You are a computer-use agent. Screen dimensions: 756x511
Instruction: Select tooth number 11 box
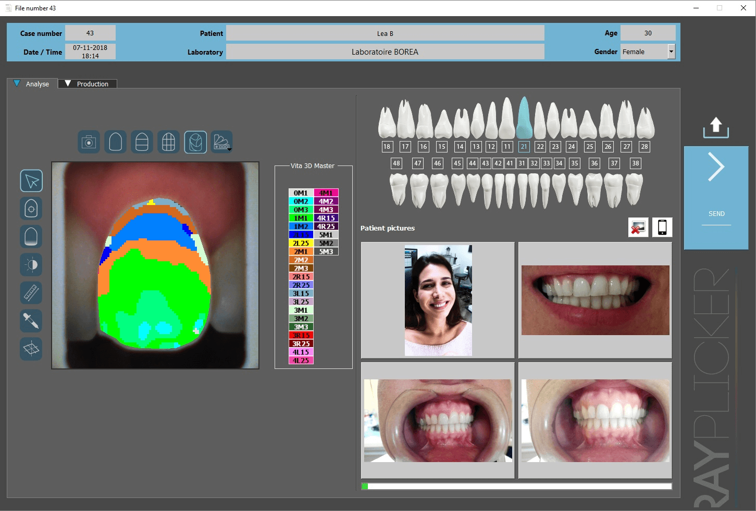click(507, 147)
